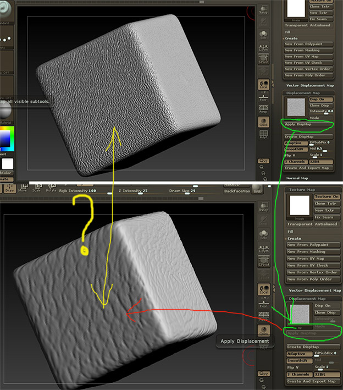Screen dimensions: 343x390
Task: Toggle Adaptive in top screenshot
Action: tap(296, 143)
